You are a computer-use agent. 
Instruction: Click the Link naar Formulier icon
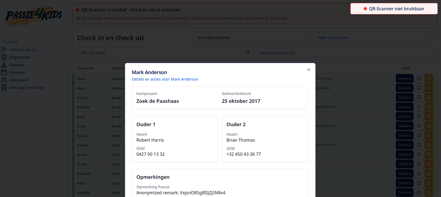click(4, 87)
